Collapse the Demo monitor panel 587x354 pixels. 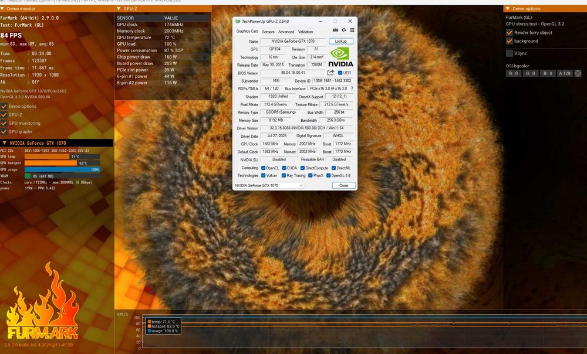pos(2,9)
